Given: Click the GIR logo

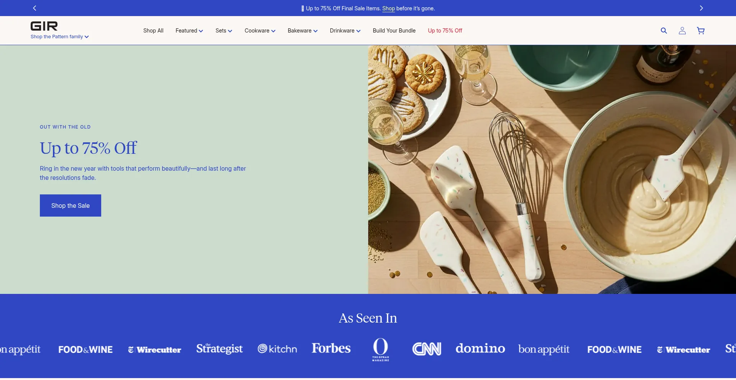Looking at the screenshot, I should (x=44, y=26).
